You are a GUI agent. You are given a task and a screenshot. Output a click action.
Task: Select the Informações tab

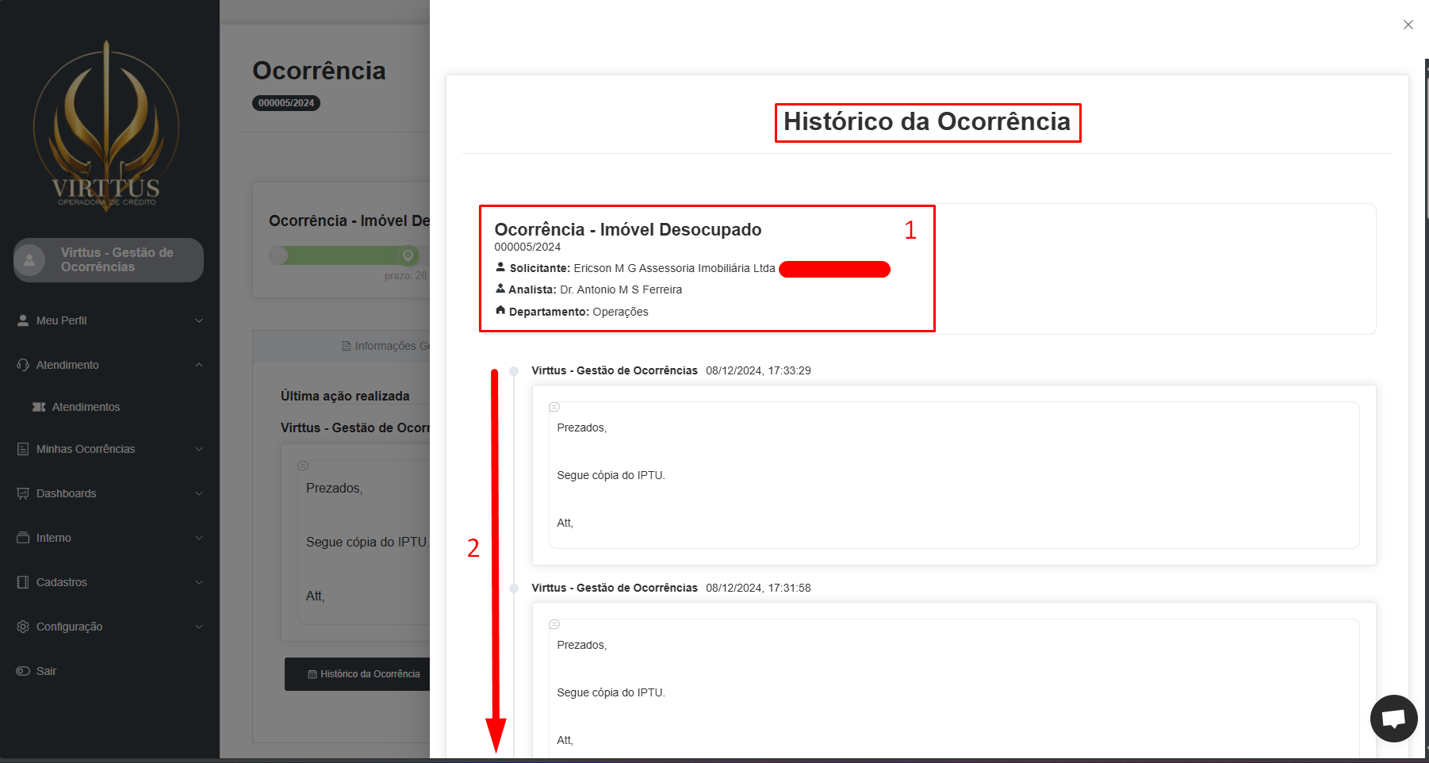[x=385, y=346]
